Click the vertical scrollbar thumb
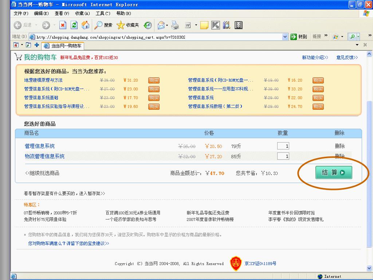The width and height of the screenshot is (373, 280). pos(369,174)
